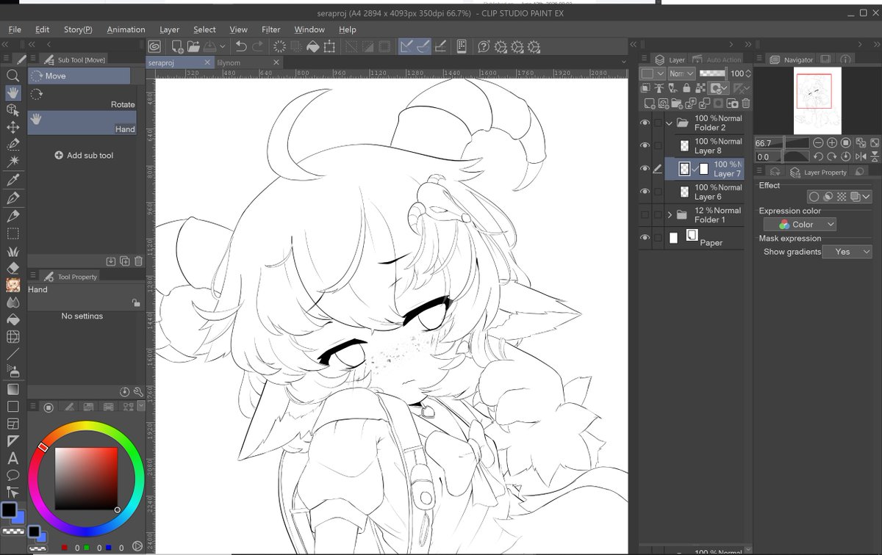The height and width of the screenshot is (555, 882).
Task: Open Expression color Color dropdown
Action: (800, 225)
